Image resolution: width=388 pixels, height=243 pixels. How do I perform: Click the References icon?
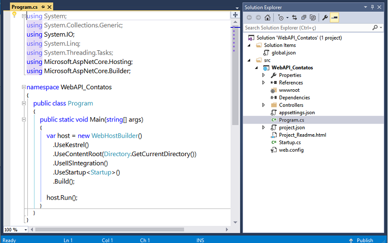(x=274, y=82)
